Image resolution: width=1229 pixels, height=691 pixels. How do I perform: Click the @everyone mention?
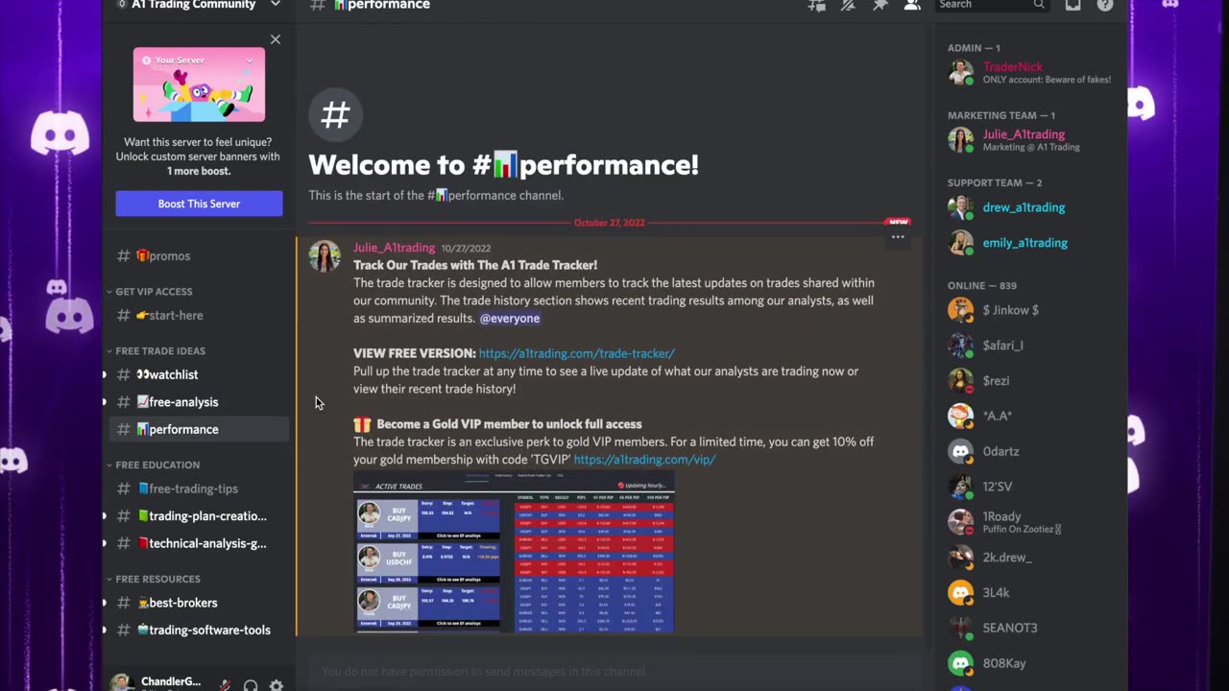point(510,319)
